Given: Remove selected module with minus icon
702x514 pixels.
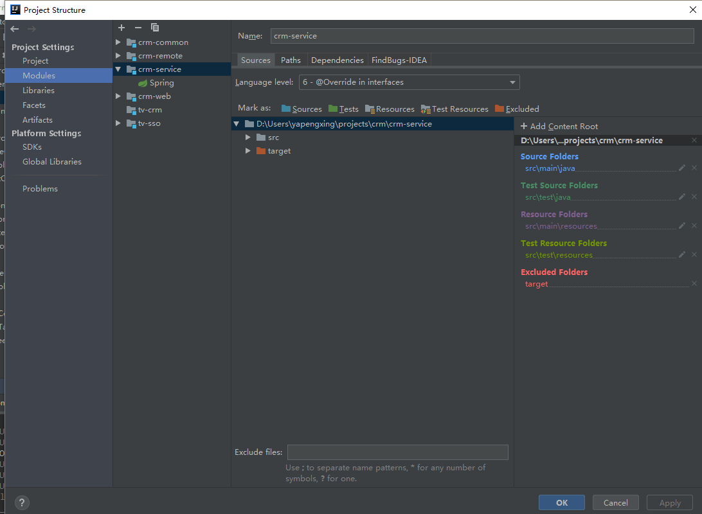Looking at the screenshot, I should pos(138,28).
